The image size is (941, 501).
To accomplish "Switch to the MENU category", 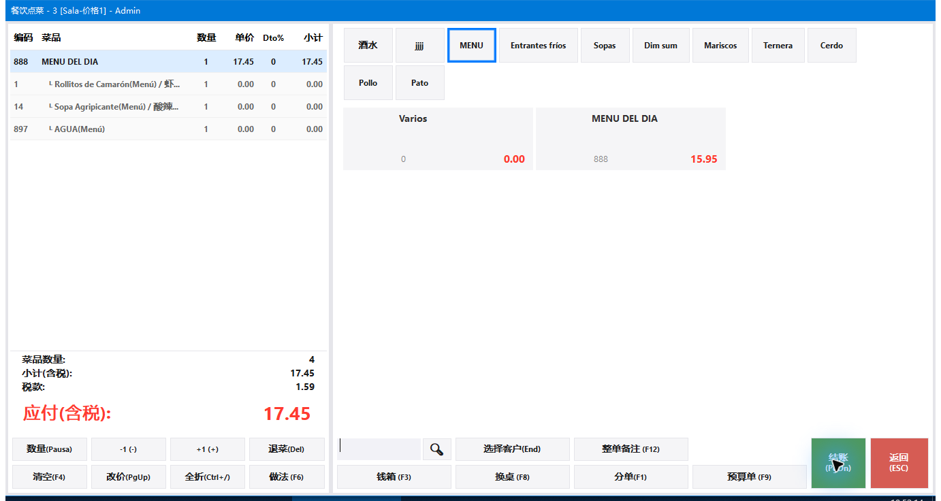I will tap(471, 46).
